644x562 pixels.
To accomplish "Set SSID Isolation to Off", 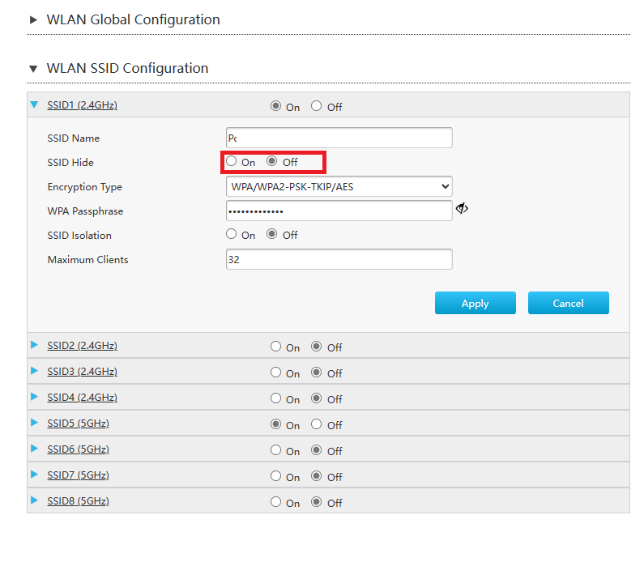I will 272,234.
